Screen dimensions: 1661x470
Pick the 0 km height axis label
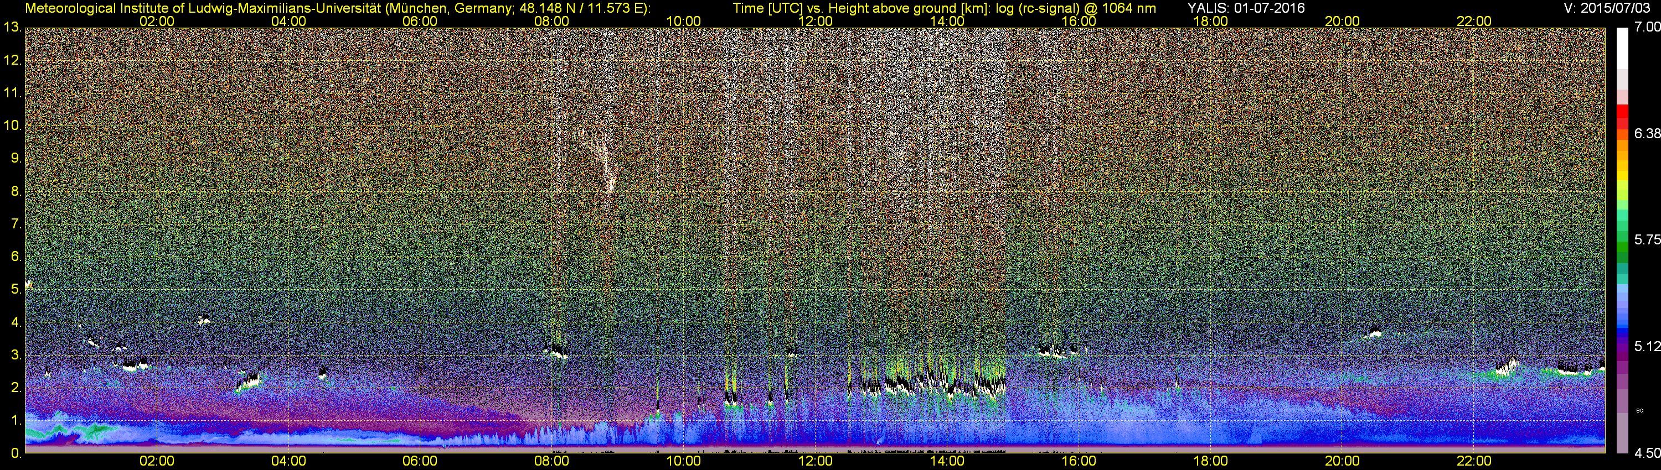click(x=16, y=454)
